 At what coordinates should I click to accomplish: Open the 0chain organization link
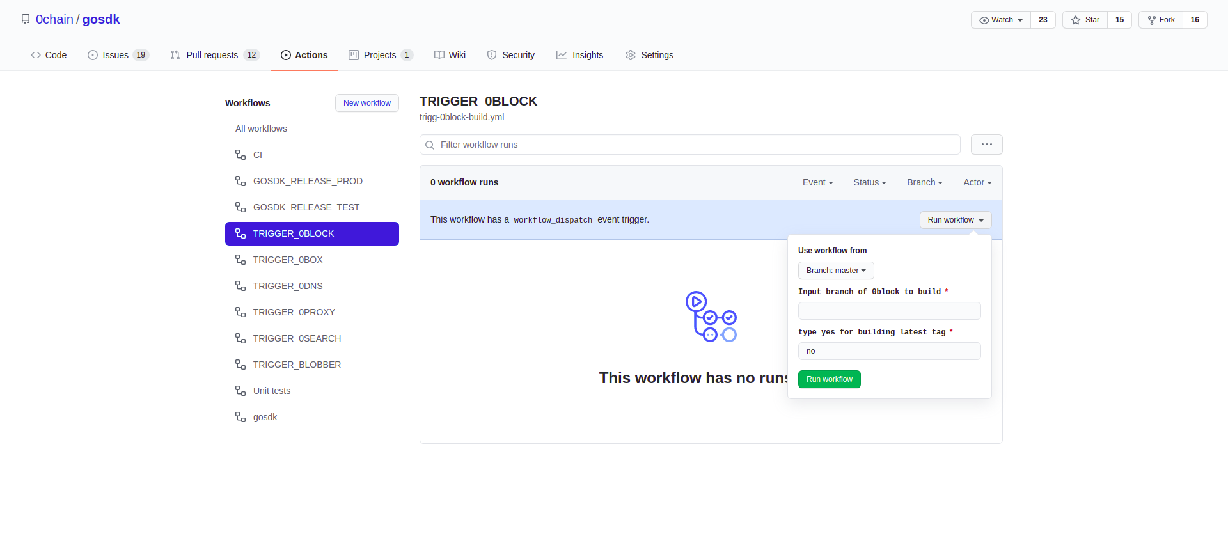[54, 19]
